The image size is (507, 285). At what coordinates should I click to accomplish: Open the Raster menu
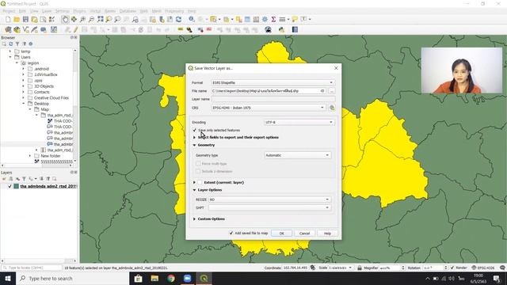(x=110, y=11)
